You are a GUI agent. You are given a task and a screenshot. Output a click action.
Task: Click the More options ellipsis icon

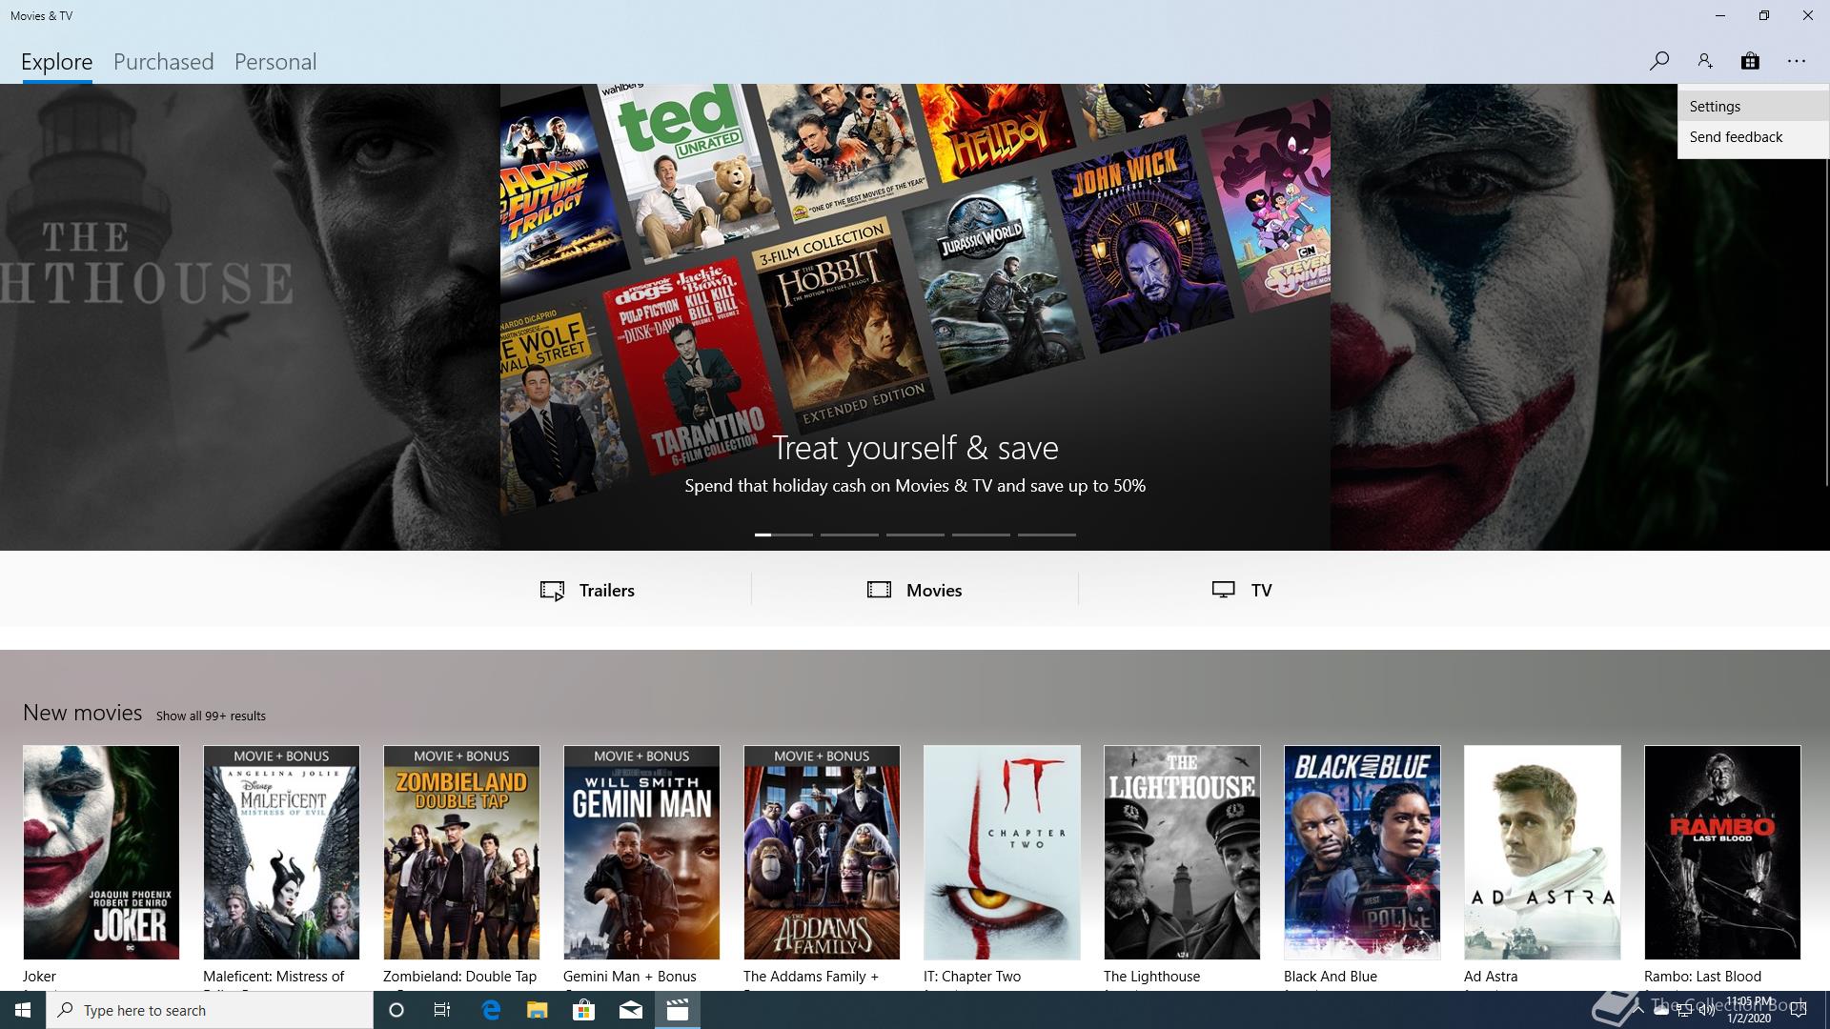[1797, 61]
